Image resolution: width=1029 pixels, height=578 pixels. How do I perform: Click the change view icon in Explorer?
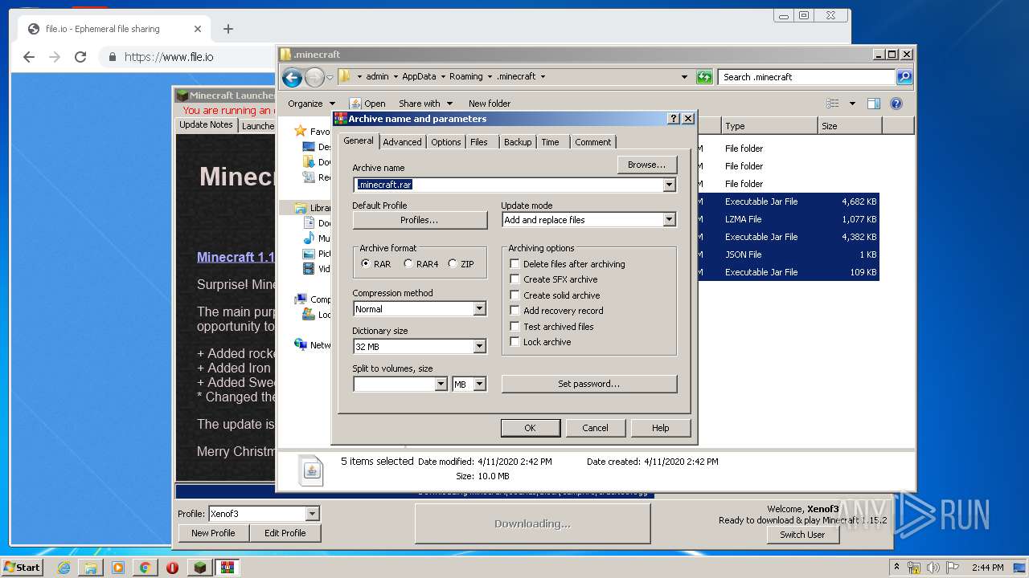(x=833, y=104)
